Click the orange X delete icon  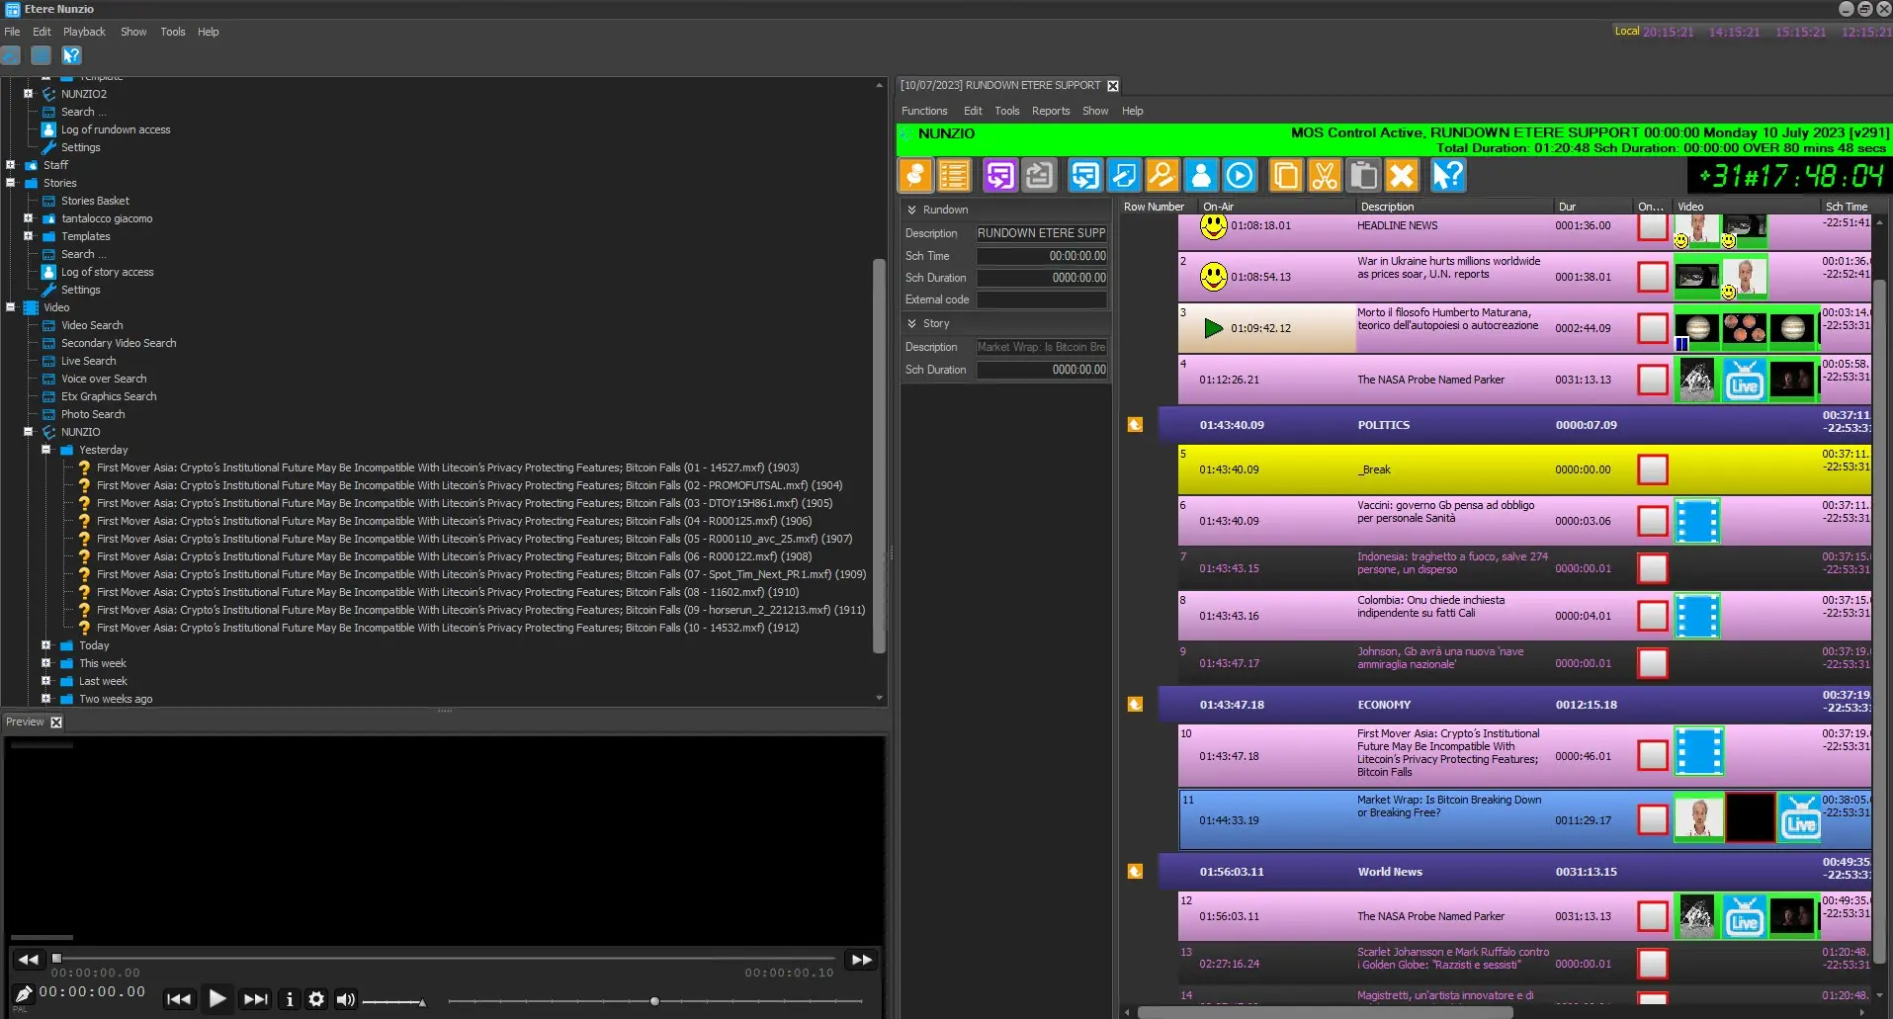(1402, 176)
